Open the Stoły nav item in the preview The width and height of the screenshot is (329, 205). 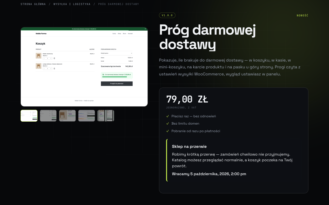click(x=119, y=34)
